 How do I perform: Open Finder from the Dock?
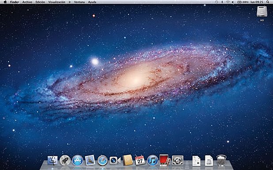pos(53,160)
